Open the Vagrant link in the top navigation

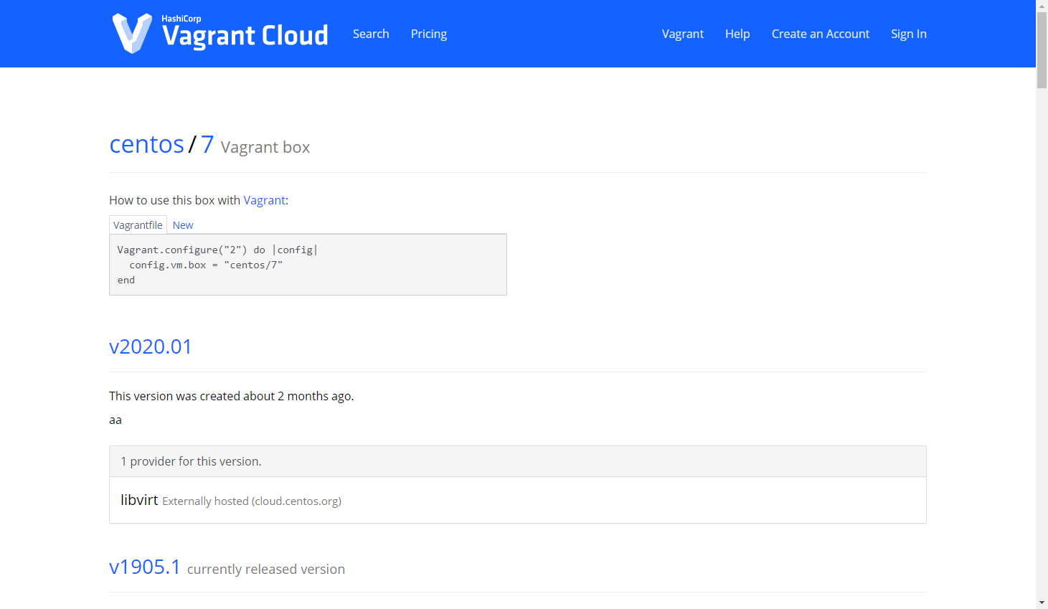click(683, 34)
